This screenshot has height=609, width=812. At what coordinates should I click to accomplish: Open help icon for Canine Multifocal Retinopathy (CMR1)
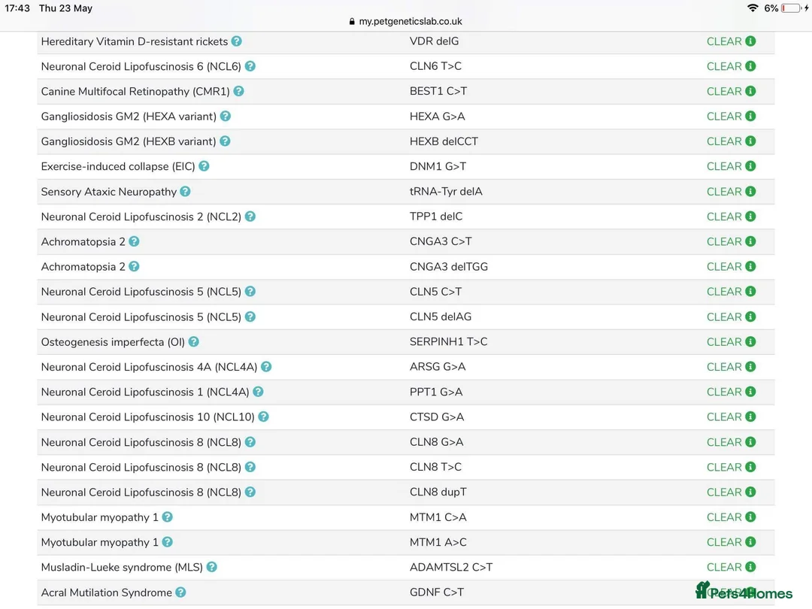pos(239,91)
